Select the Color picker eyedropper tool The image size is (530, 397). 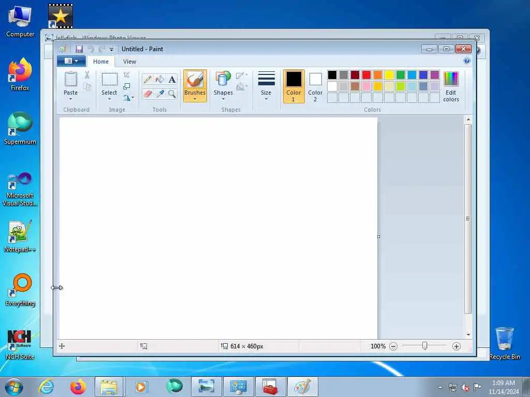[159, 94]
